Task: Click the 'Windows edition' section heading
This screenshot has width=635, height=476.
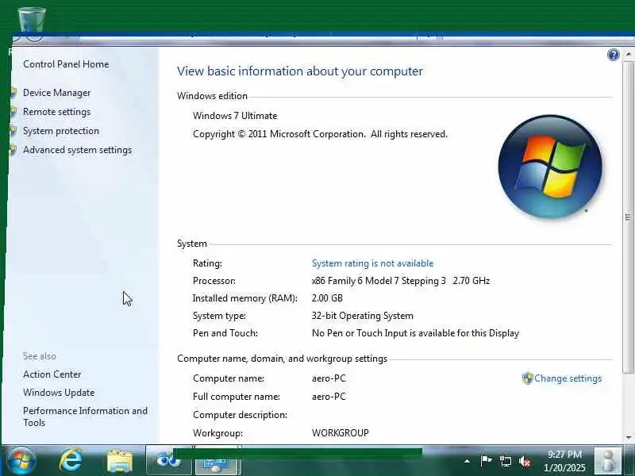Action: point(212,96)
